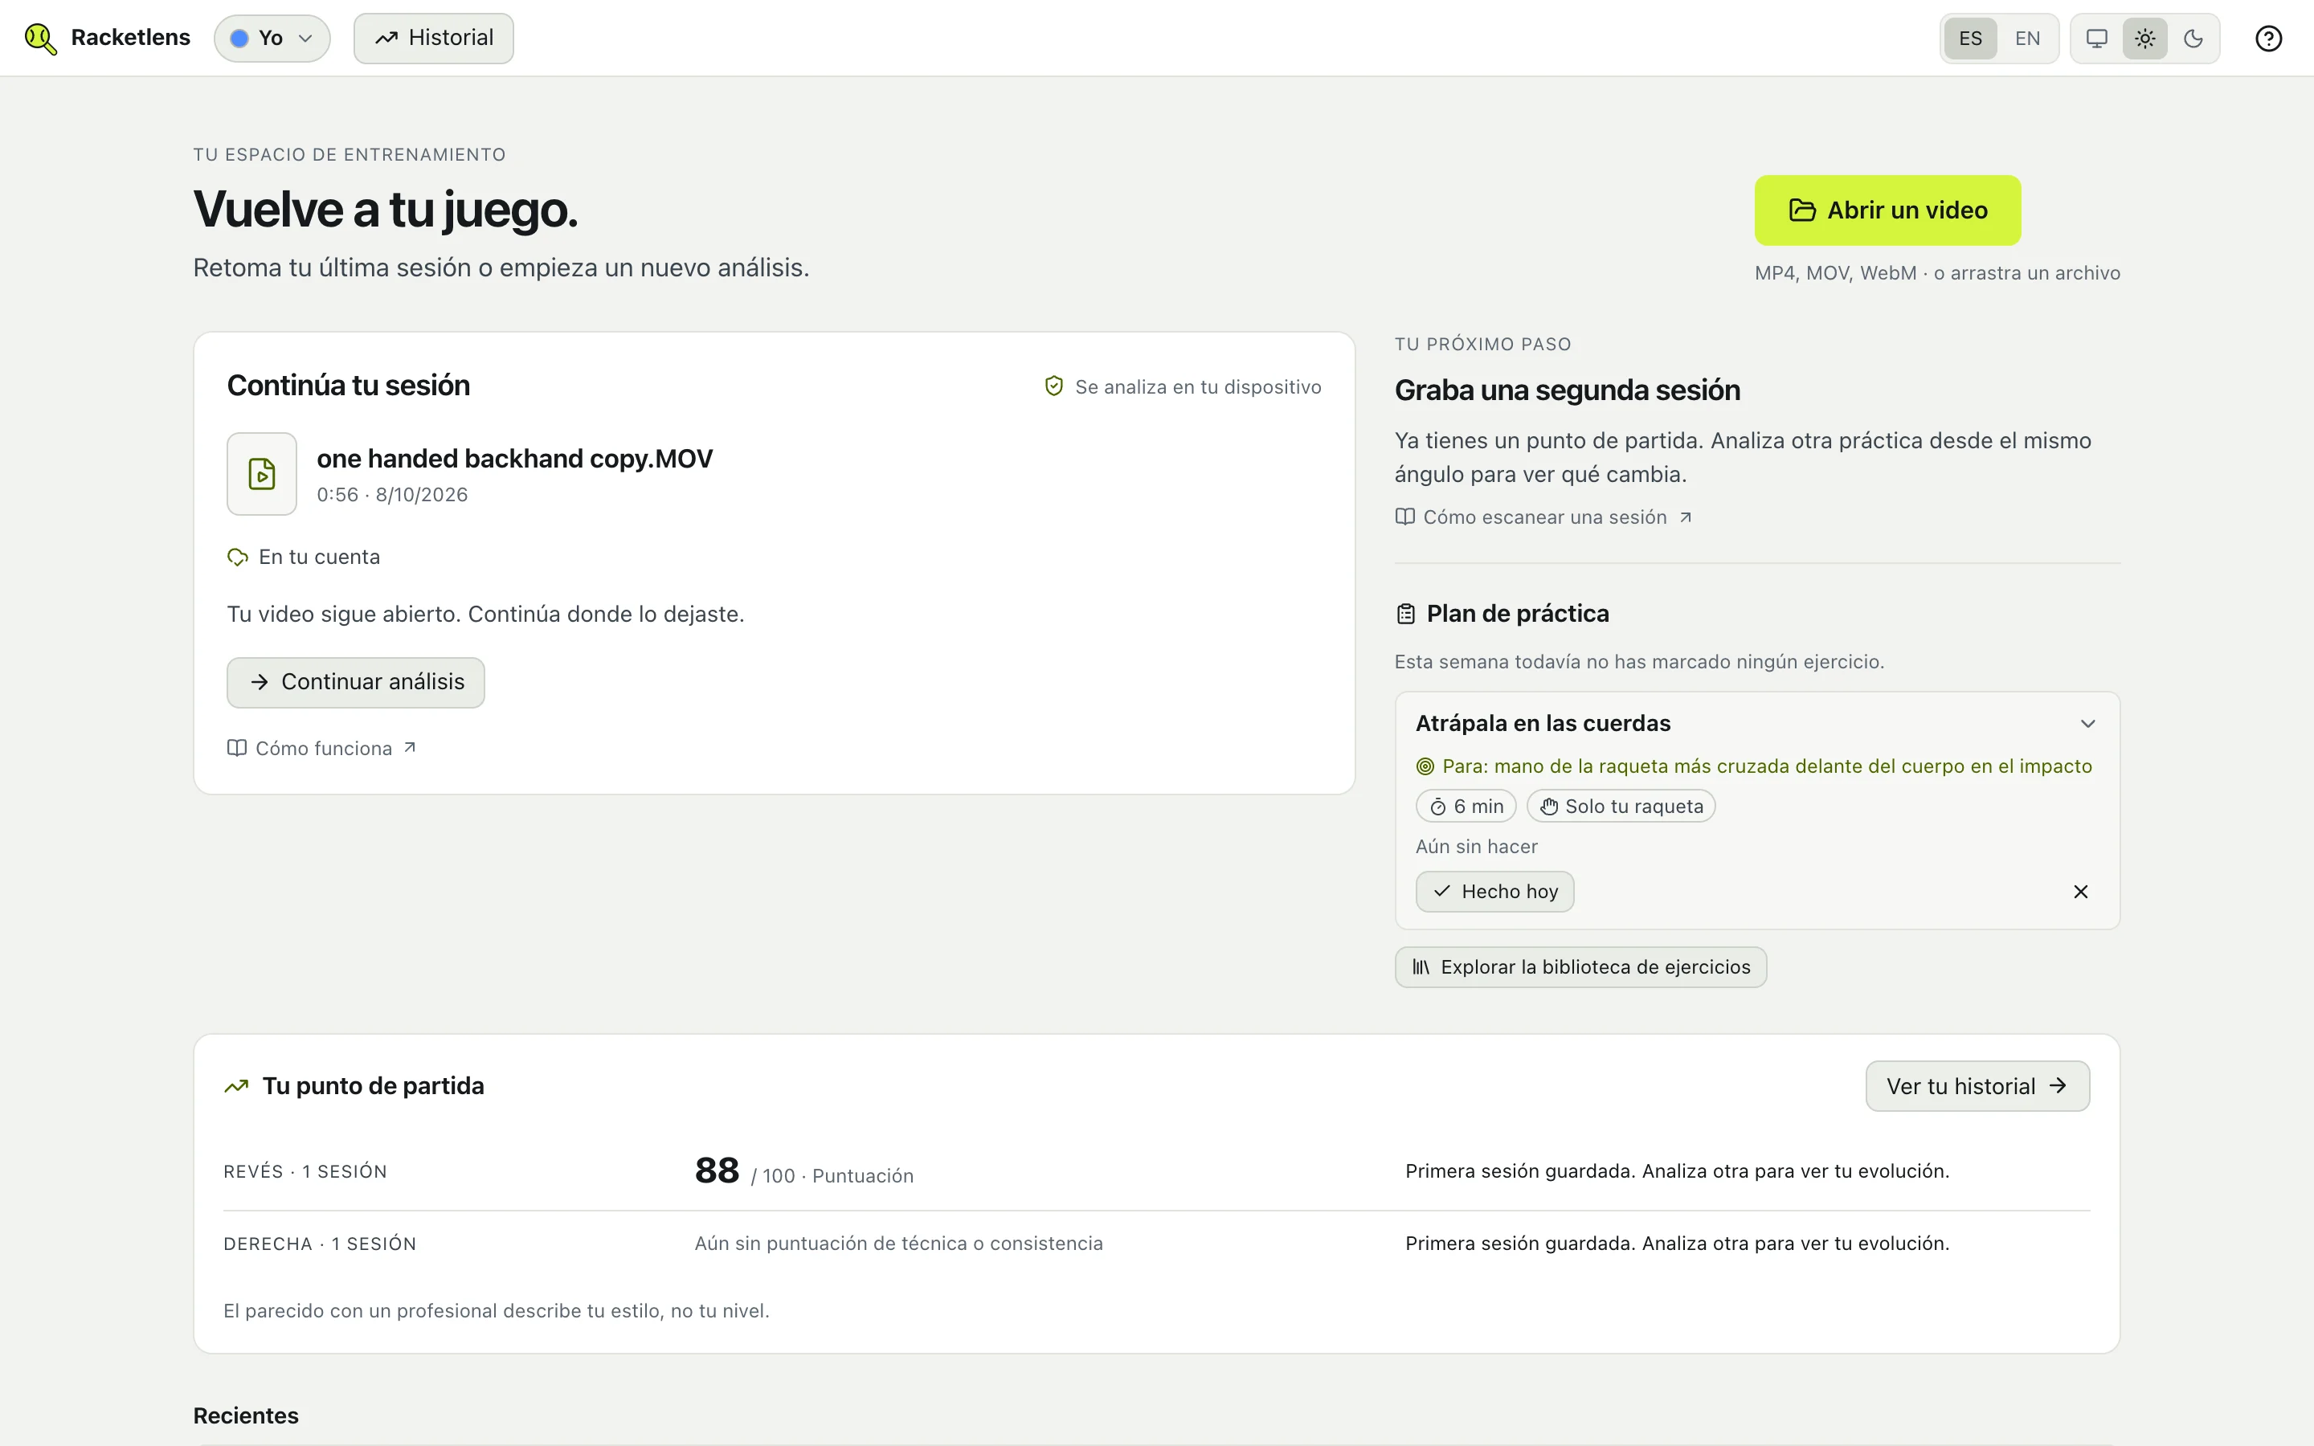Switch to light theme sun toggle

click(x=2144, y=39)
